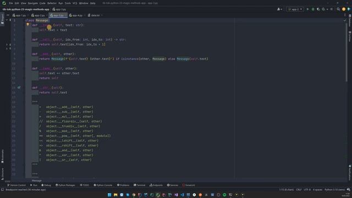352x198 pixels.
Task: Open the Project tool window on left sidebar
Action: [2, 20]
